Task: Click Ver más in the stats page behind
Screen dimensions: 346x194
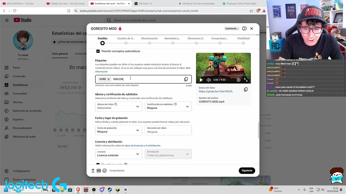Action: (x=62, y=146)
